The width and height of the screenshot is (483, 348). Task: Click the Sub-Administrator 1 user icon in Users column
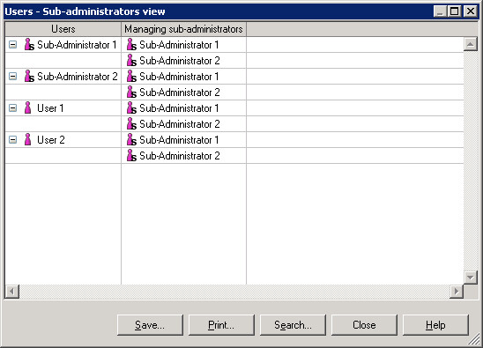click(x=29, y=45)
